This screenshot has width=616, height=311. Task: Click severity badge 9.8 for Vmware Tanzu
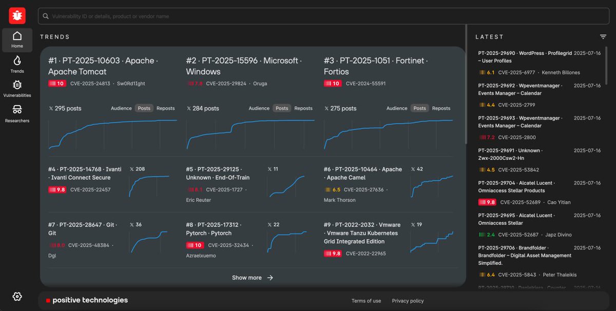pos(333,254)
